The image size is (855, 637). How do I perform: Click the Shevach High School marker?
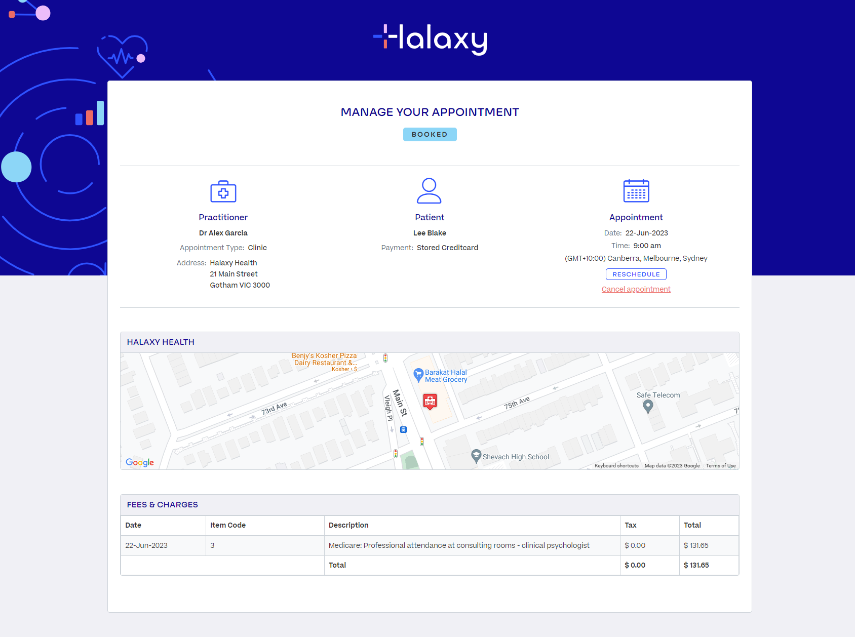pyautogui.click(x=476, y=456)
